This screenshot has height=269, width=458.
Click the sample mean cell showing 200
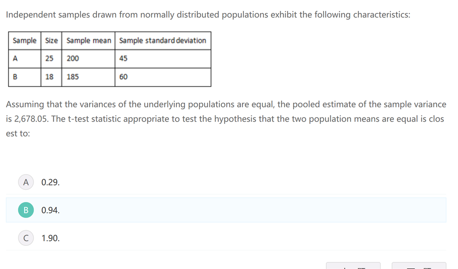tap(88, 59)
